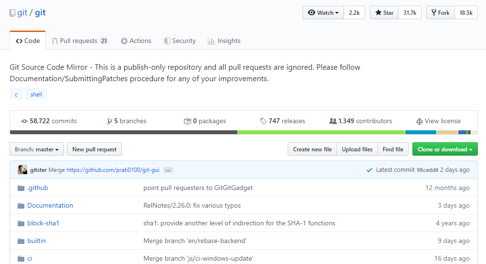Click the folder icon for .github
486x264 pixels.
pyautogui.click(x=21, y=188)
